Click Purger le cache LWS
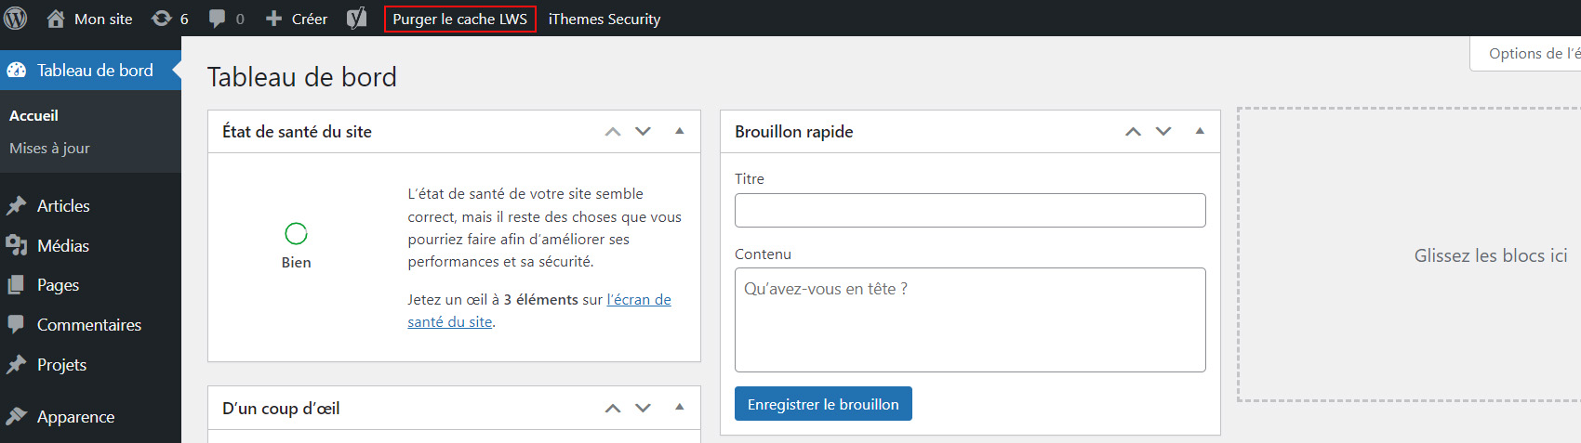This screenshot has height=443, width=1581. [460, 19]
